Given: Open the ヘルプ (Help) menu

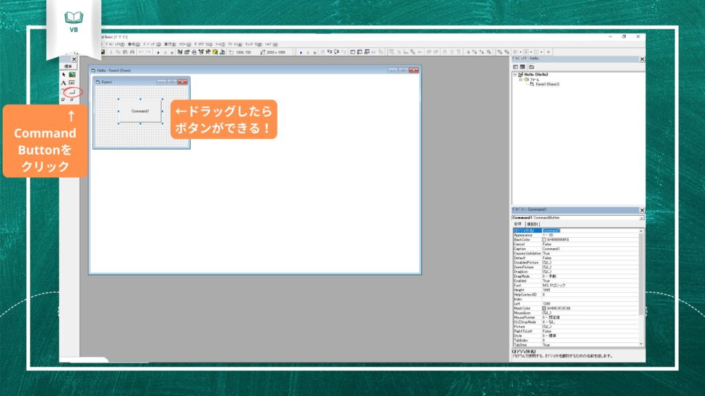Looking at the screenshot, I should 271,45.
